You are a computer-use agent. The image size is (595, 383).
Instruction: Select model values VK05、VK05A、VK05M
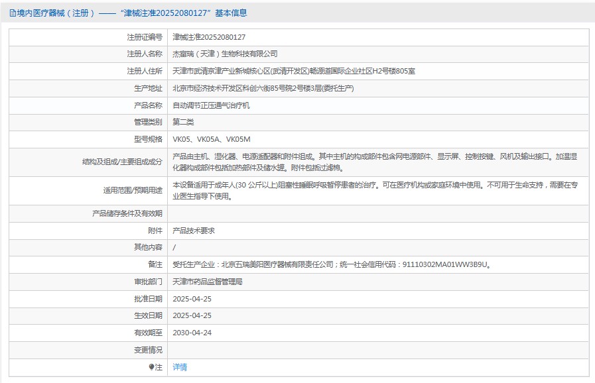click(x=212, y=139)
